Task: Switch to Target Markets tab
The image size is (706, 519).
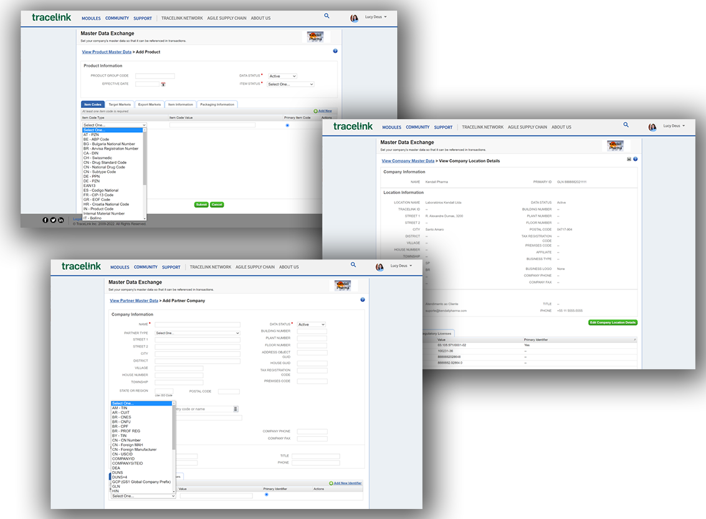Action: (120, 105)
